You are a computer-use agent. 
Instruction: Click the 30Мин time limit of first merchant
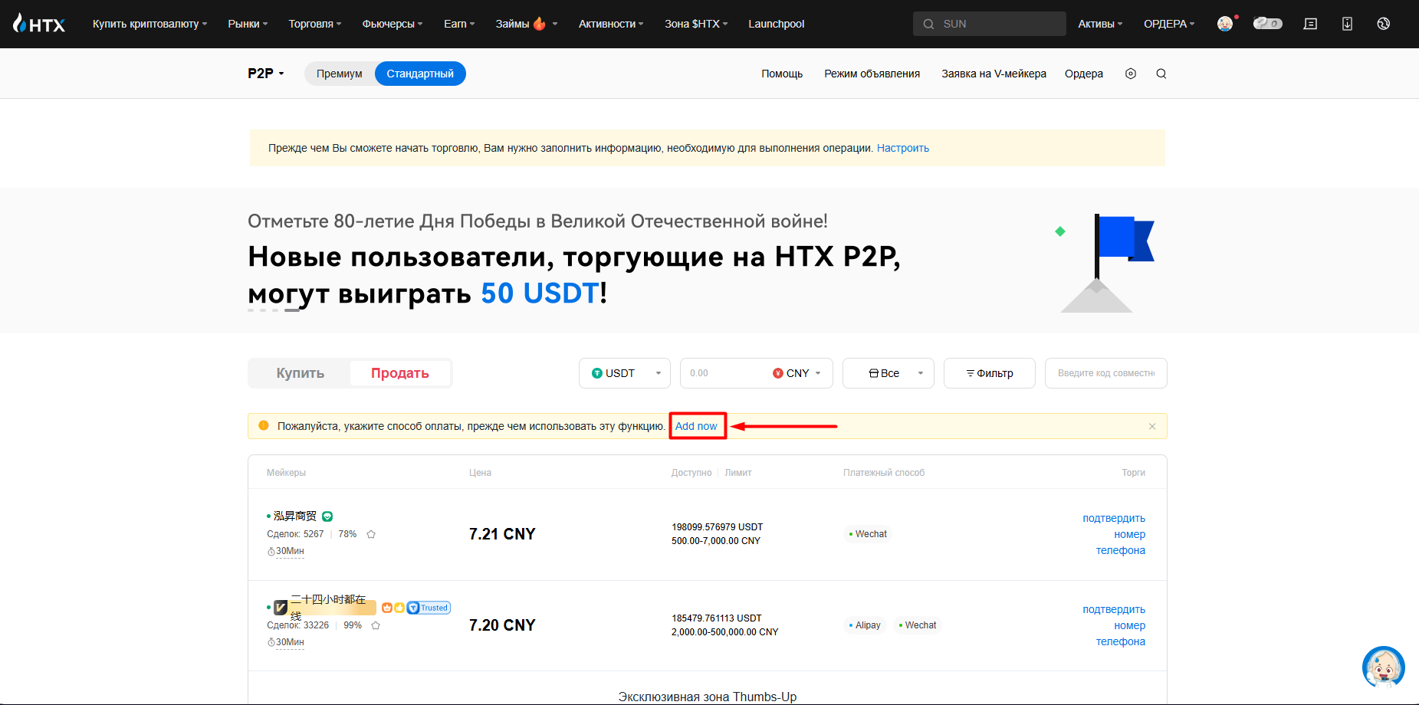tap(286, 551)
